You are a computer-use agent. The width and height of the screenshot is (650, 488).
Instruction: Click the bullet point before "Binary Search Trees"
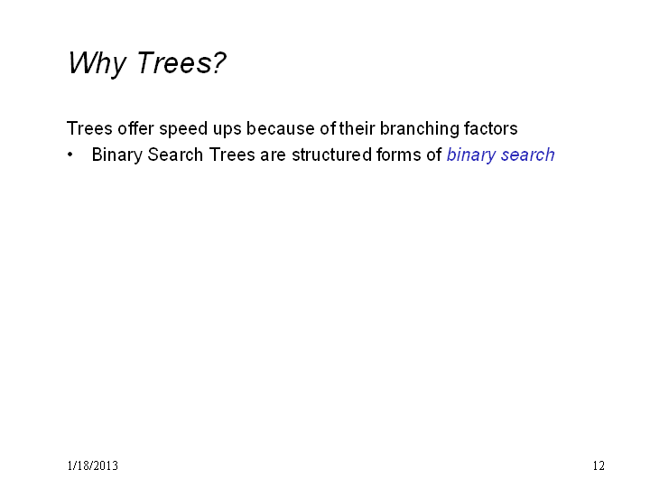pos(70,155)
